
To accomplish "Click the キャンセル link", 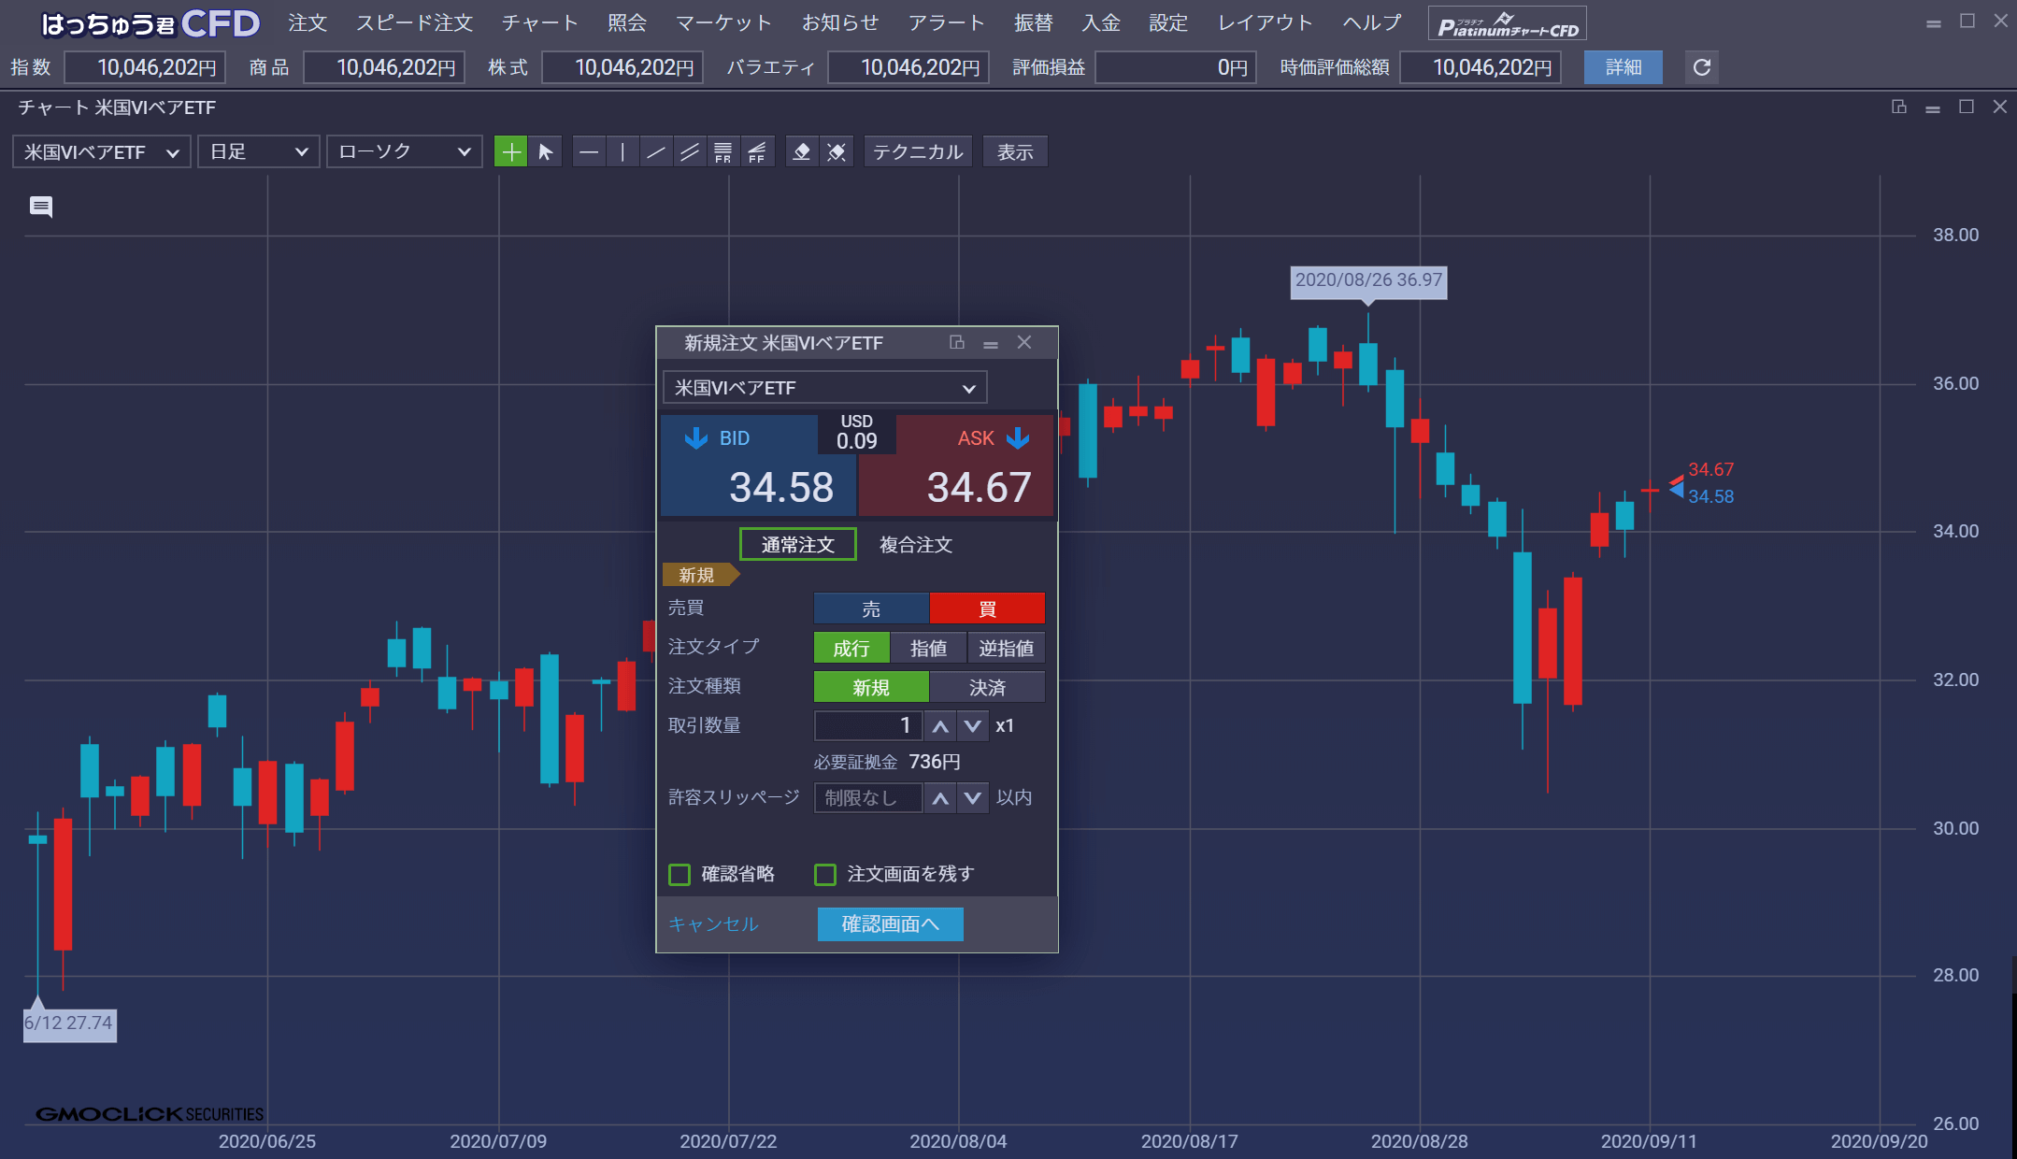I will [713, 923].
